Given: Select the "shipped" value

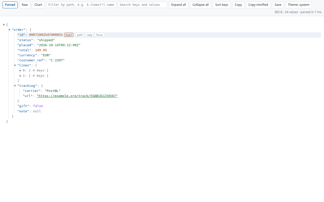Looking at the screenshot, I should click(46, 40).
